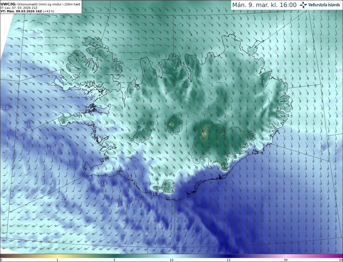343x262 pixels.
Task: Click the 6.0 value on the southern glacier
Action: point(165,186)
